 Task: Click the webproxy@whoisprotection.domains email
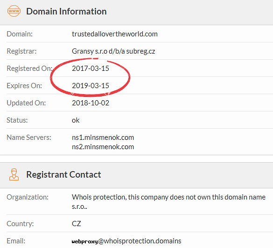[x=126, y=241]
